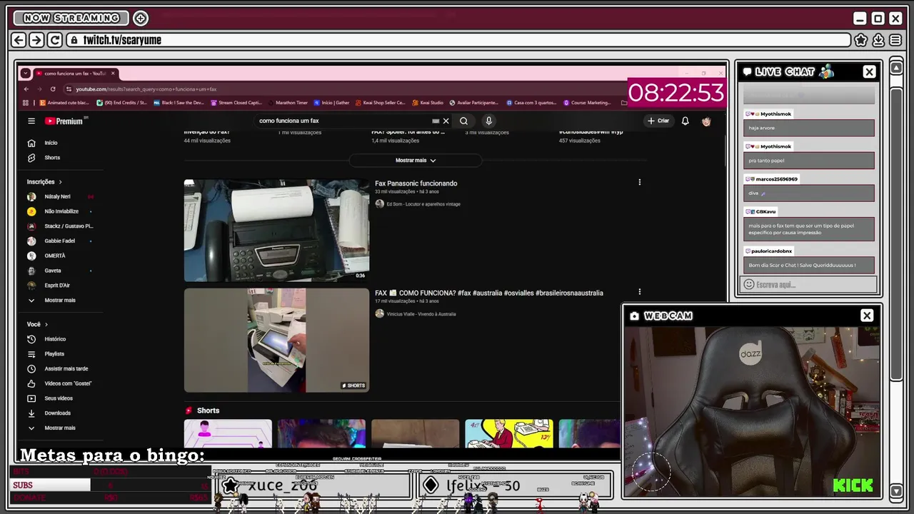Open emoji picker in live chat input

click(748, 285)
